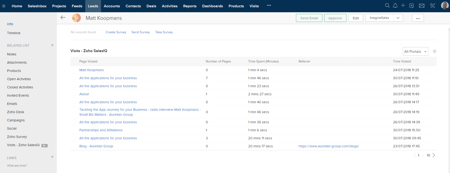450x173 pixels.
Task: Go to previous page of visits
Action: (415, 155)
